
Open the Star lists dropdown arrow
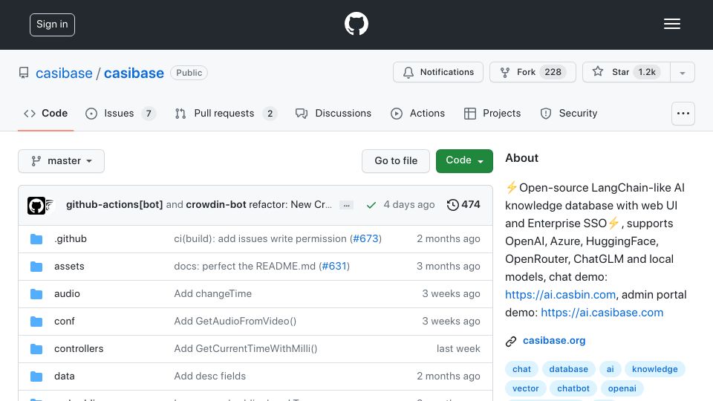(682, 72)
